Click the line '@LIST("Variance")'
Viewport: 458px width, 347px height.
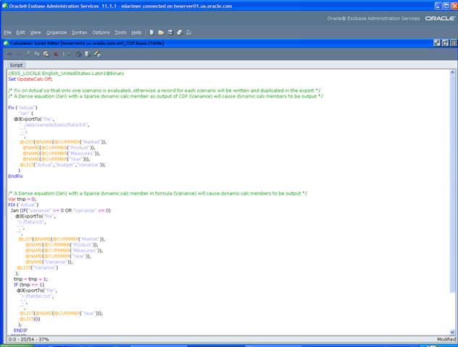(x=38, y=267)
